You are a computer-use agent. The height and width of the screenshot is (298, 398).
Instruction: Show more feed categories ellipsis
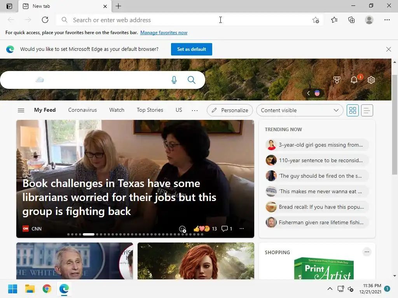pos(195,111)
